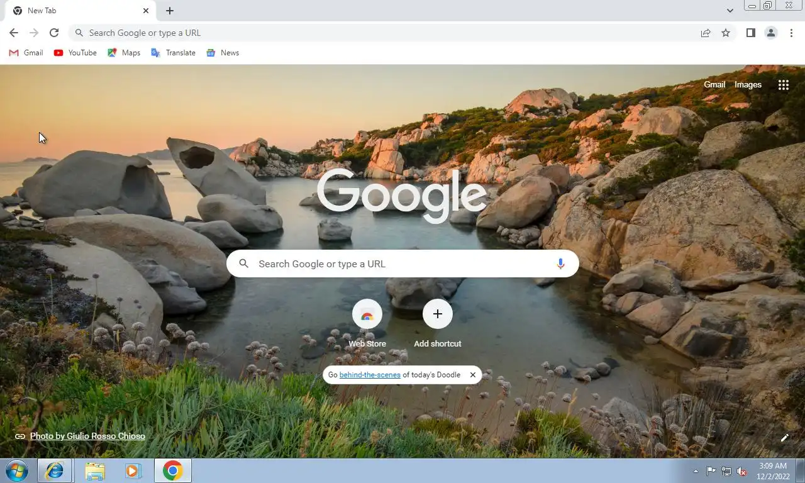Share this page icon in address bar
Image resolution: width=805 pixels, height=483 pixels.
click(706, 33)
